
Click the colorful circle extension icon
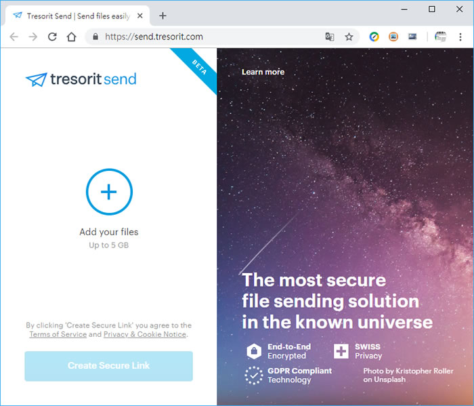pos(374,37)
